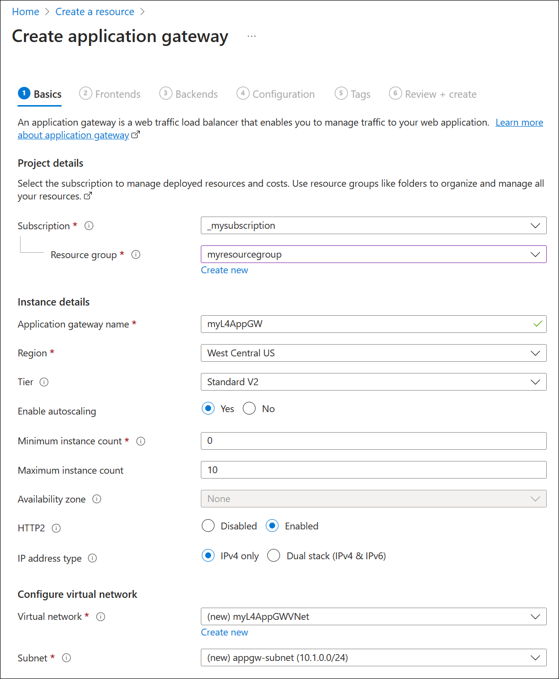
Task: Click the ellipsis next to page title
Action: (x=252, y=36)
